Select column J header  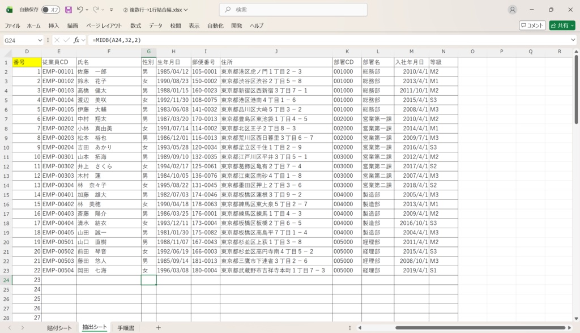click(276, 52)
